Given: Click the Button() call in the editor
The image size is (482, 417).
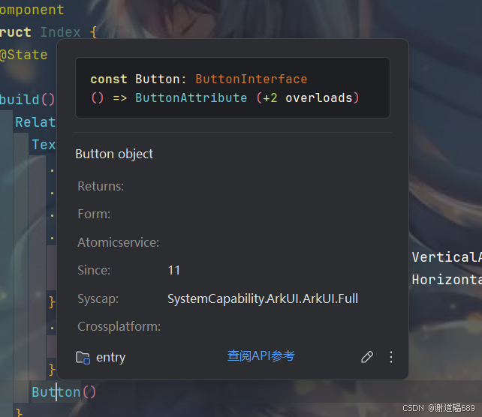Looking at the screenshot, I should [x=63, y=391].
